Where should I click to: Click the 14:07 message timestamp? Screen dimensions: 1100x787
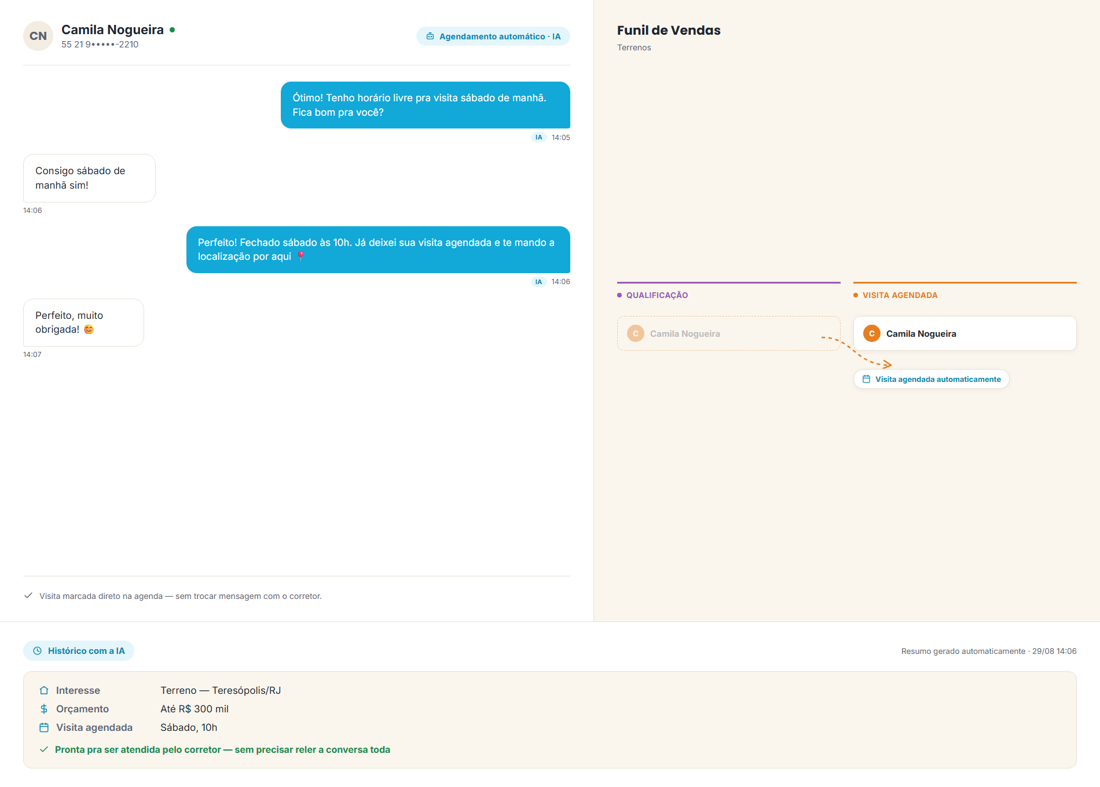pyautogui.click(x=32, y=355)
